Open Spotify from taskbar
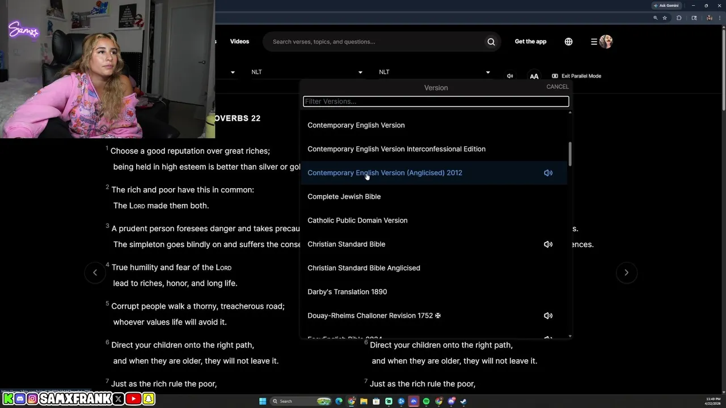This screenshot has width=726, height=408. tap(426, 401)
